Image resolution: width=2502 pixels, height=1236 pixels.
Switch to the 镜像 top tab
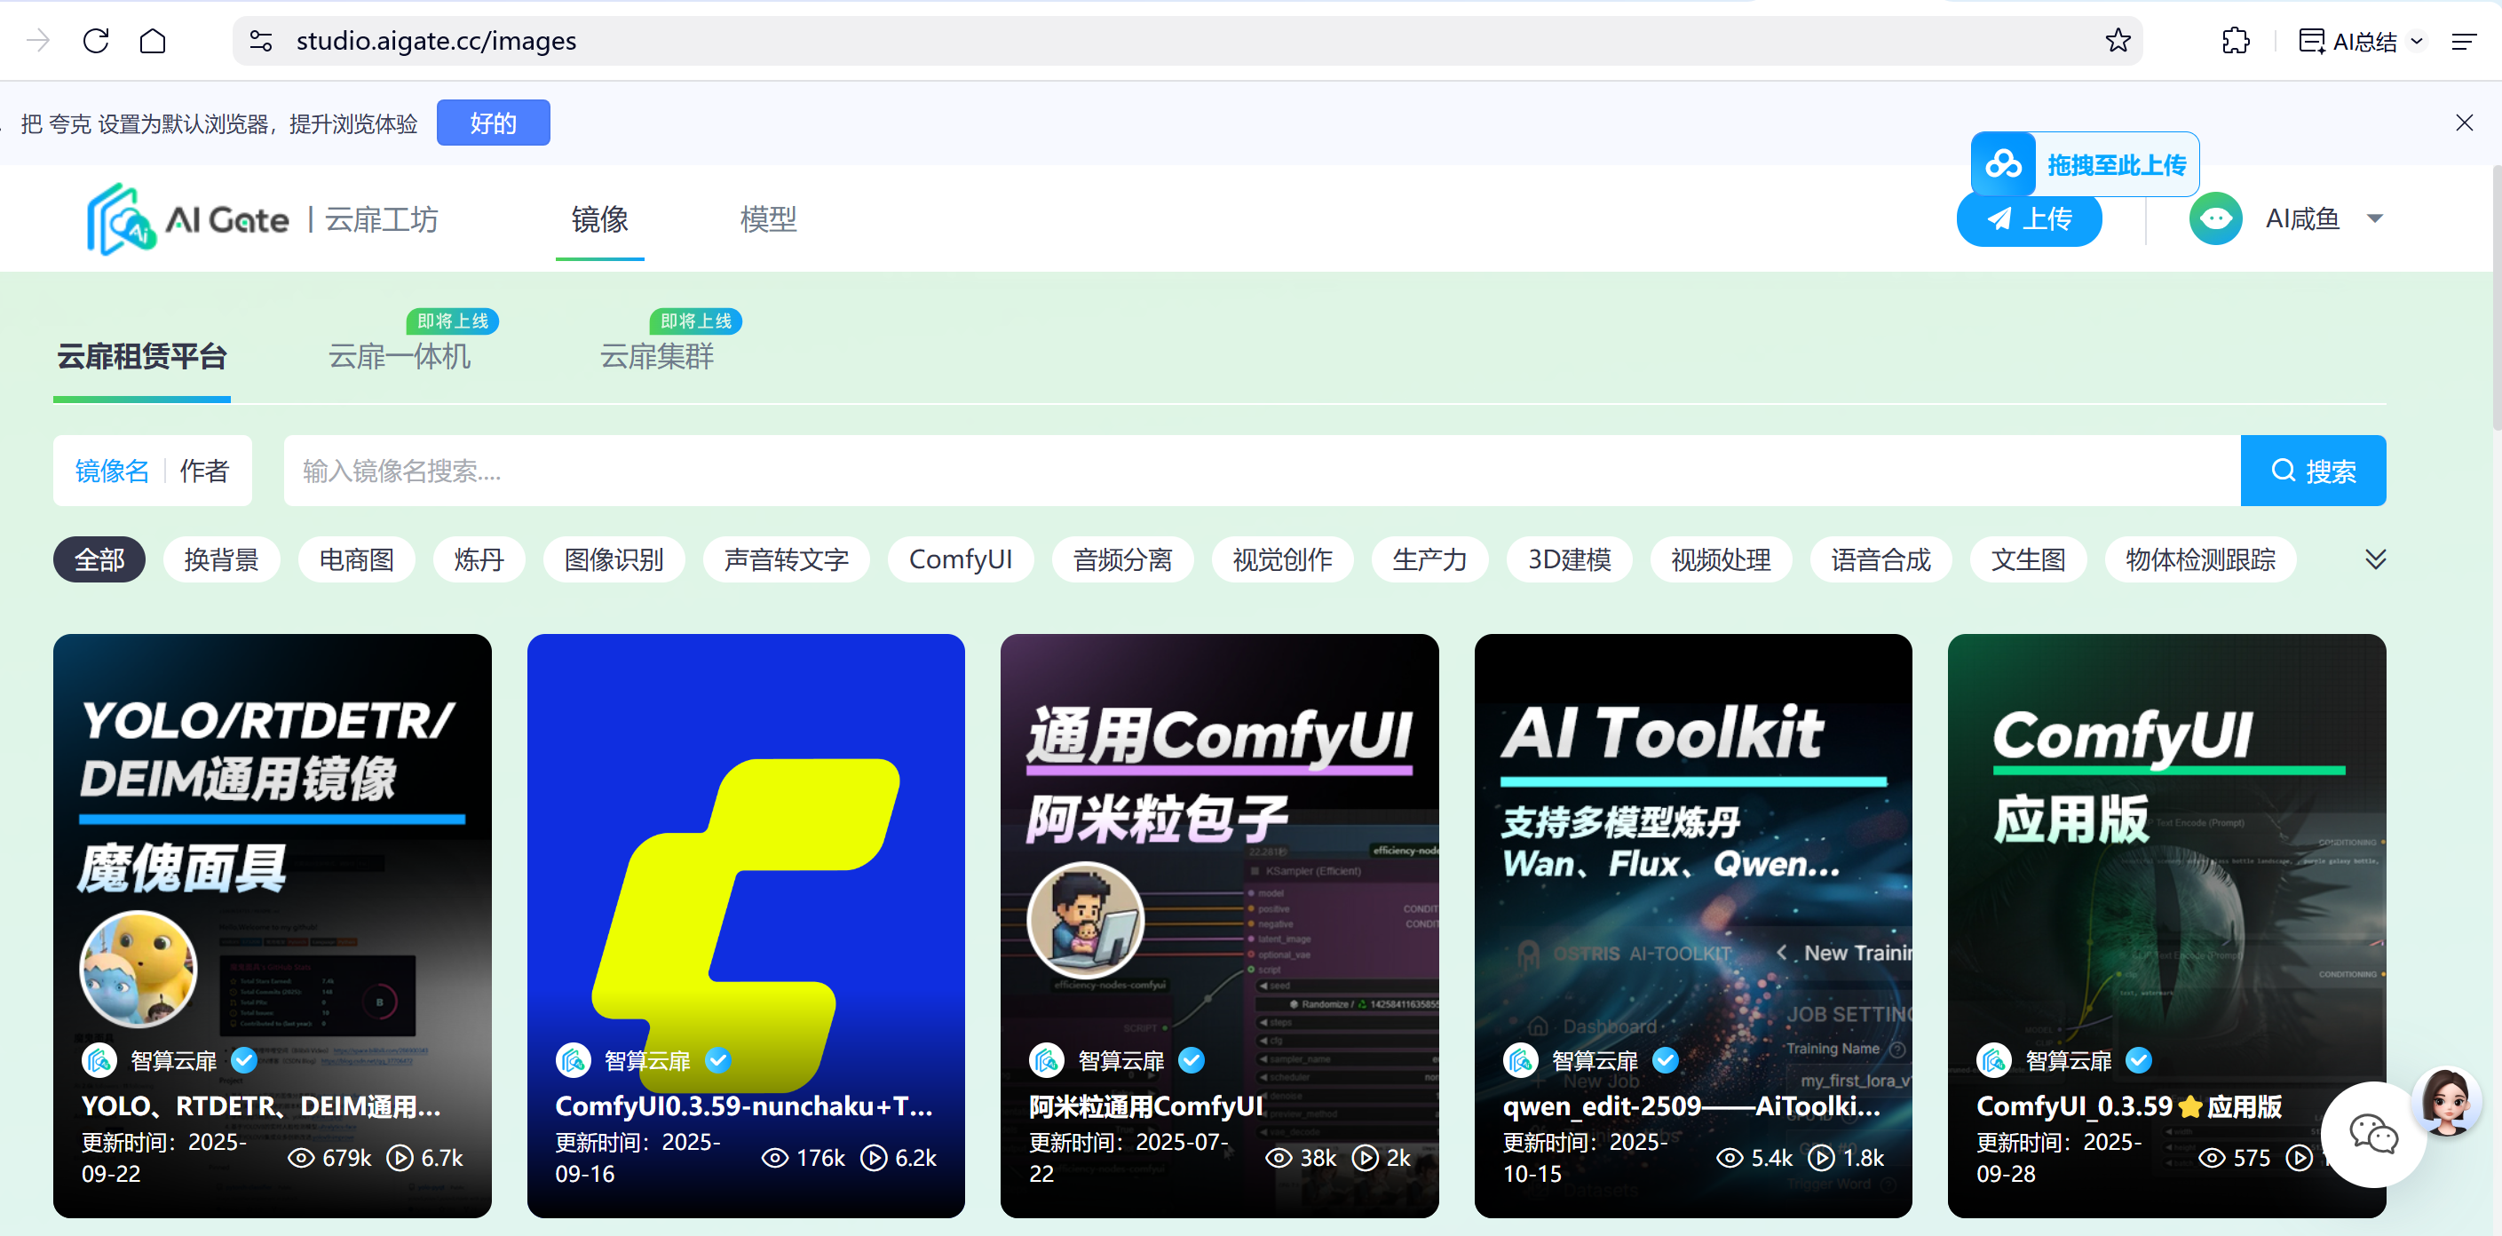[600, 219]
